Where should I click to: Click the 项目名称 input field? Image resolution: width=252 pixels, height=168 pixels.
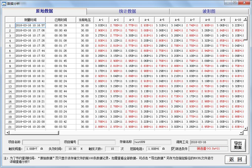click(x=41, y=142)
